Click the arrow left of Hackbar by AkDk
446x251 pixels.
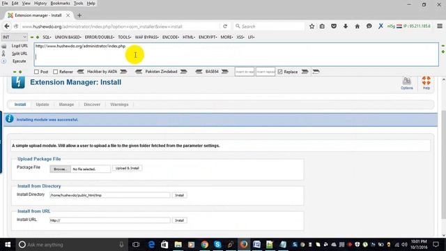click(81, 72)
